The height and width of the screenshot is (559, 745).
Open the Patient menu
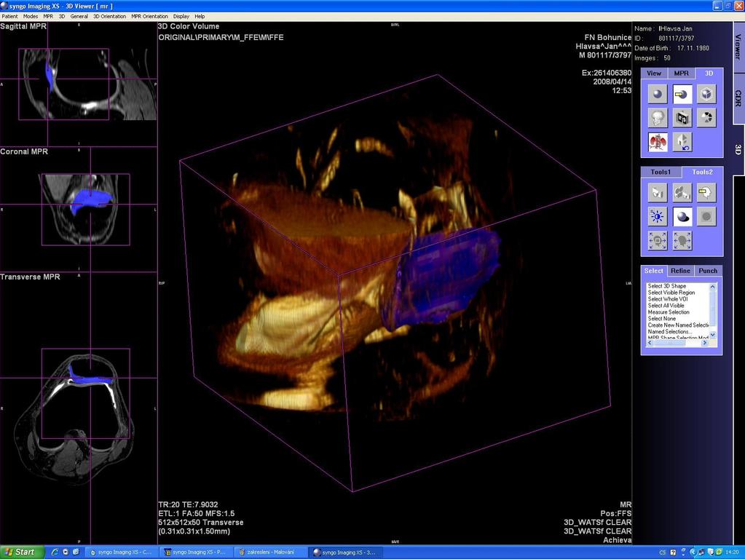(9, 16)
